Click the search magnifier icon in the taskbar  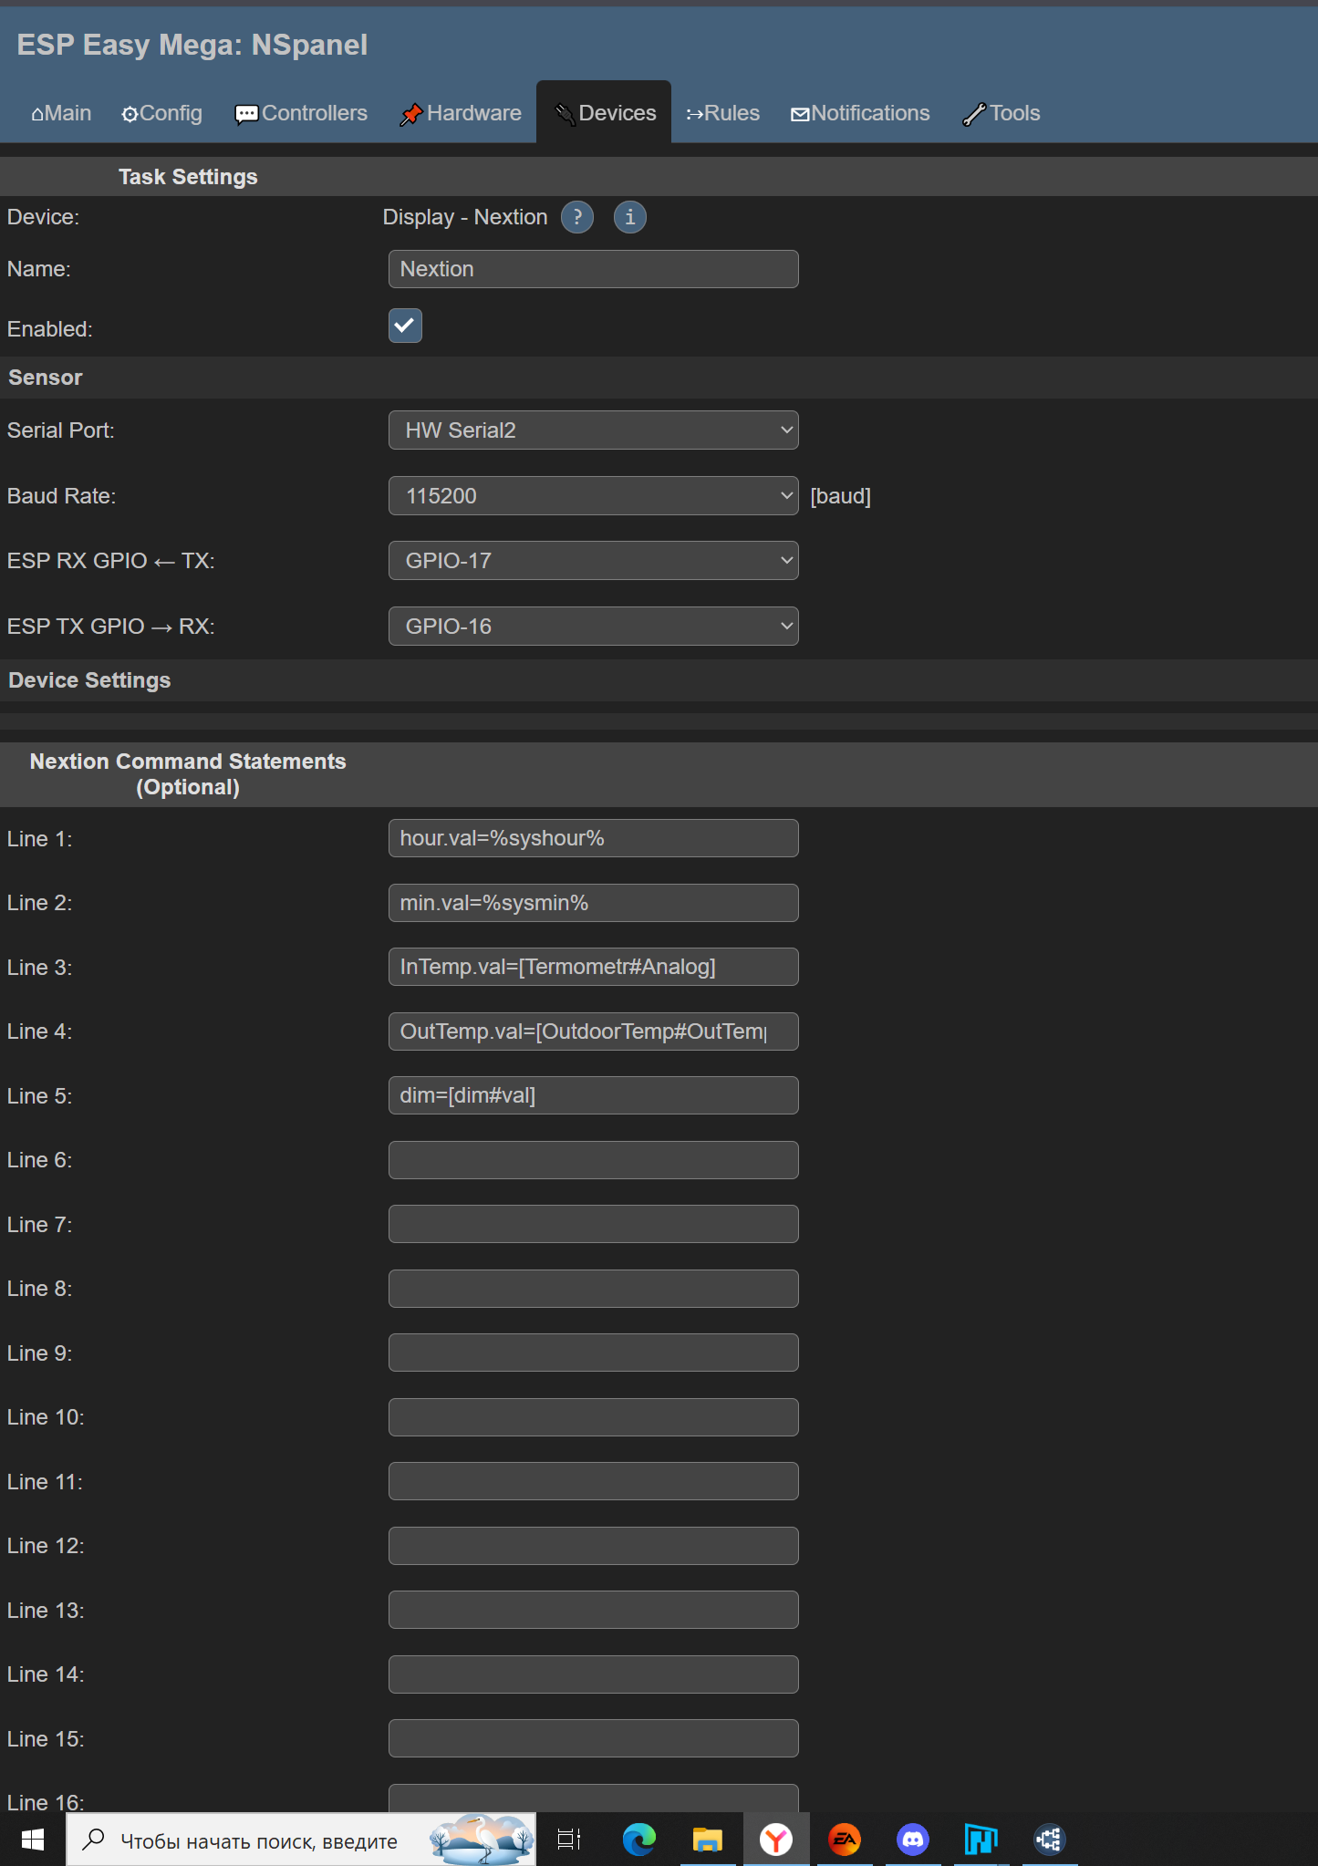[93, 1840]
